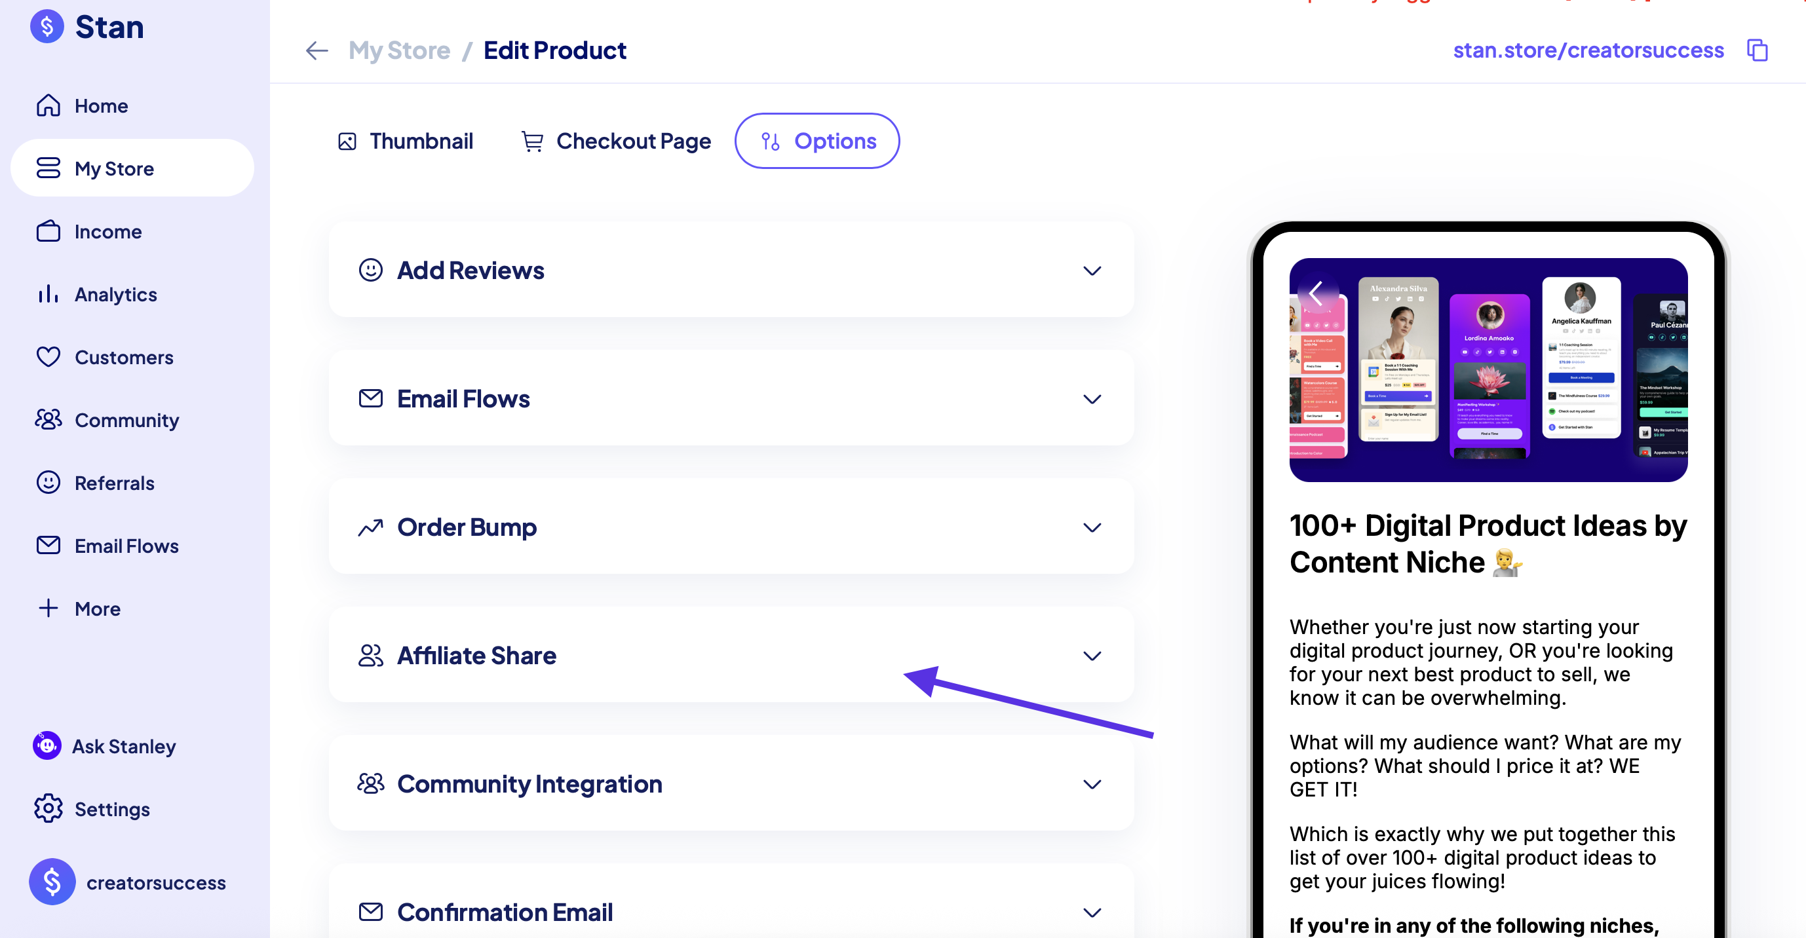Expand the Confirmation Email section
The height and width of the screenshot is (938, 1806).
[x=731, y=911]
